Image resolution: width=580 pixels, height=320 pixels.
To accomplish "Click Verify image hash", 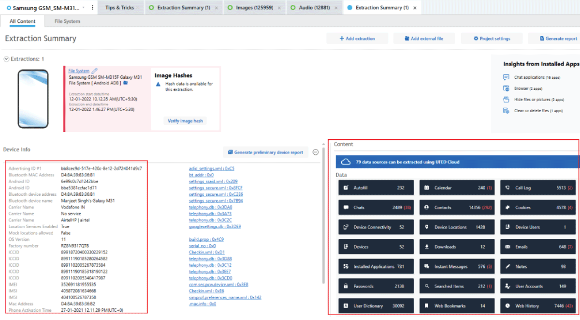I will (185, 121).
